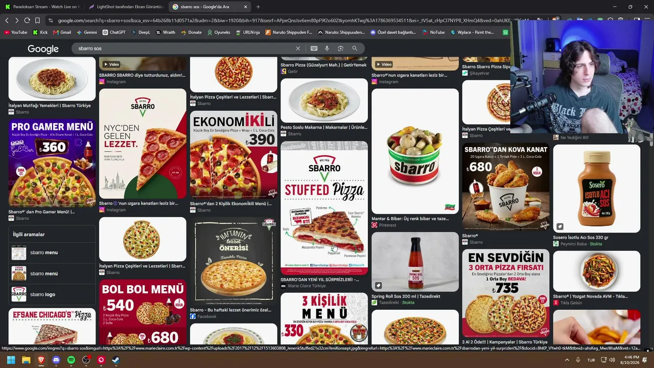Launch File Explorer from the taskbar
This screenshot has width=654, height=368.
[x=26, y=360]
